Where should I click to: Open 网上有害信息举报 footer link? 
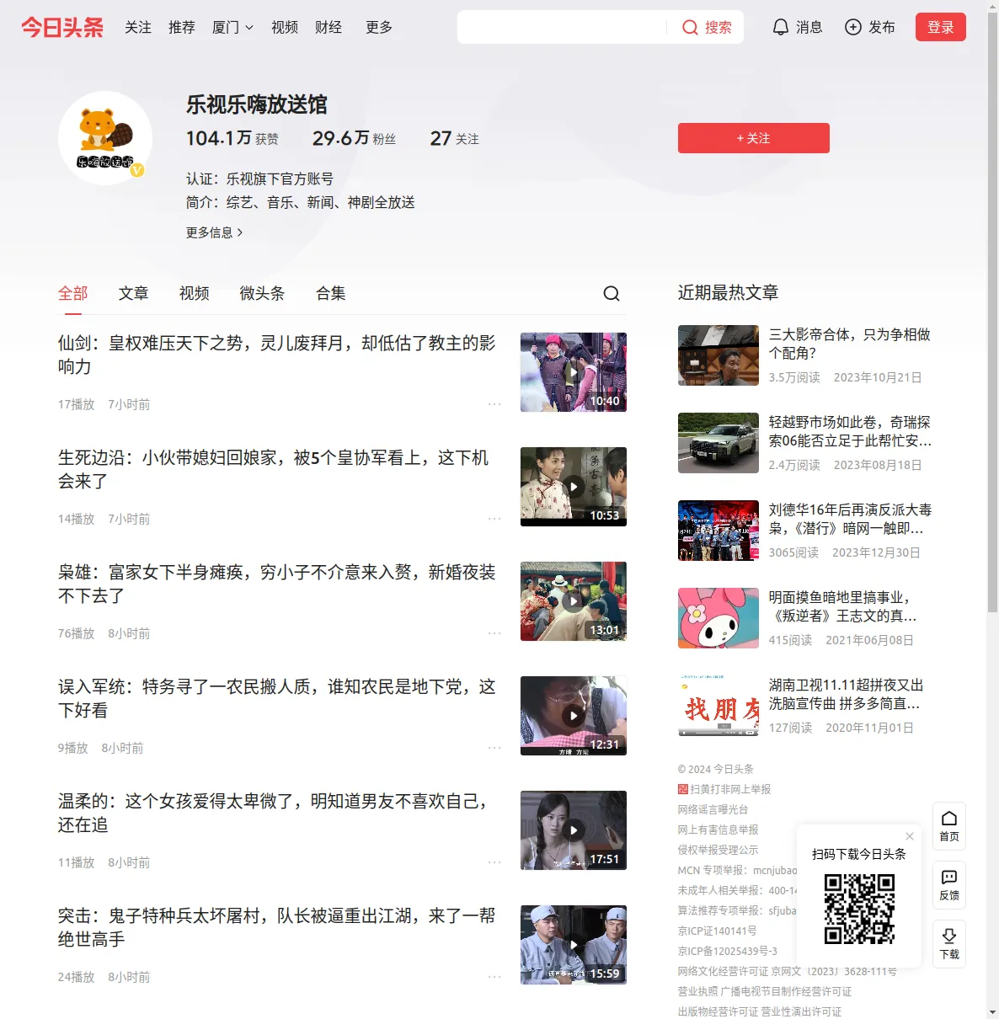click(x=718, y=830)
